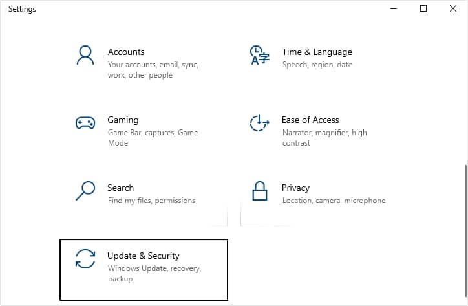Click 'Windows Update, recovery, backup' text
468x306 pixels.
point(154,274)
